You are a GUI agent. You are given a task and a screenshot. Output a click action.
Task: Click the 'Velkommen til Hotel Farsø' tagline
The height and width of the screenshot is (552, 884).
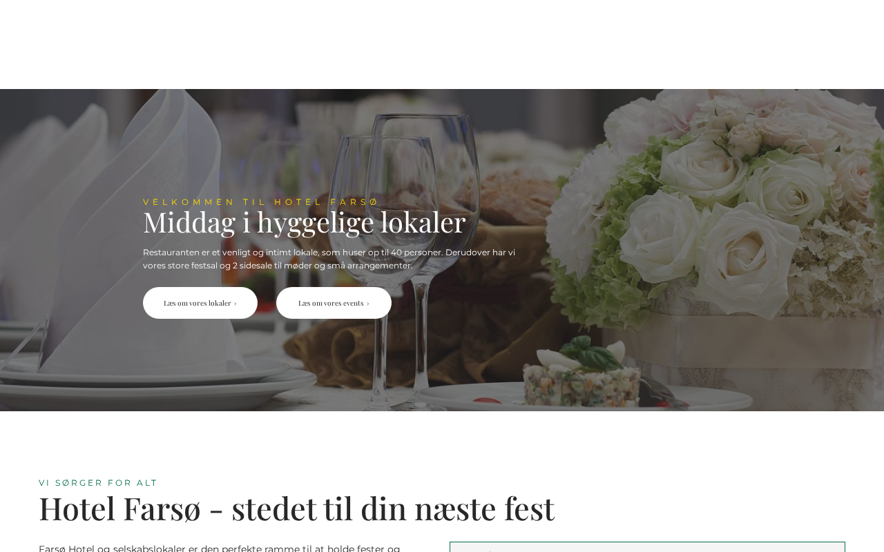[261, 202]
